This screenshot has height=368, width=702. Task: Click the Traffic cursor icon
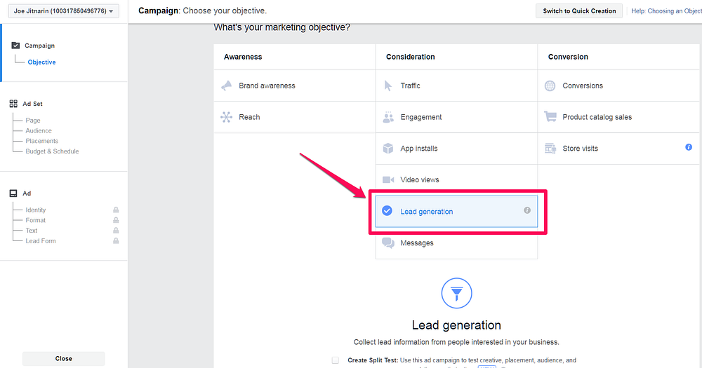(388, 86)
